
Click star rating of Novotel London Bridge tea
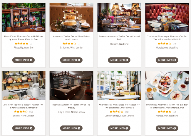coord(117,112)
